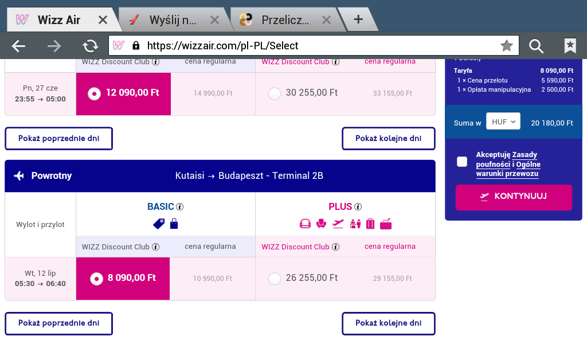
Task: Click the browser forward arrow
Action: click(x=54, y=46)
